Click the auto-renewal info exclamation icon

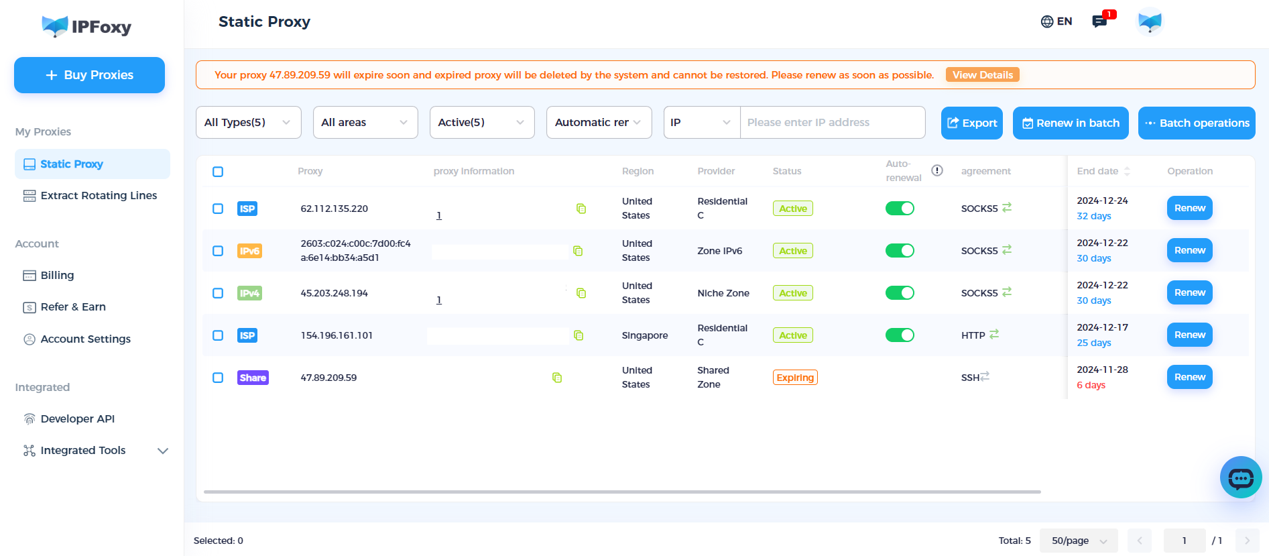pos(937,170)
